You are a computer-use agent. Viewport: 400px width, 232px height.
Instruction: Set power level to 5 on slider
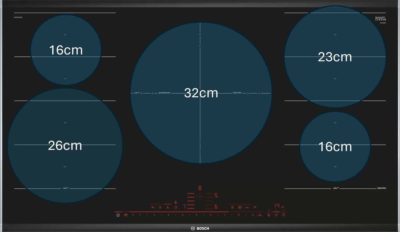pyautogui.click(x=197, y=215)
